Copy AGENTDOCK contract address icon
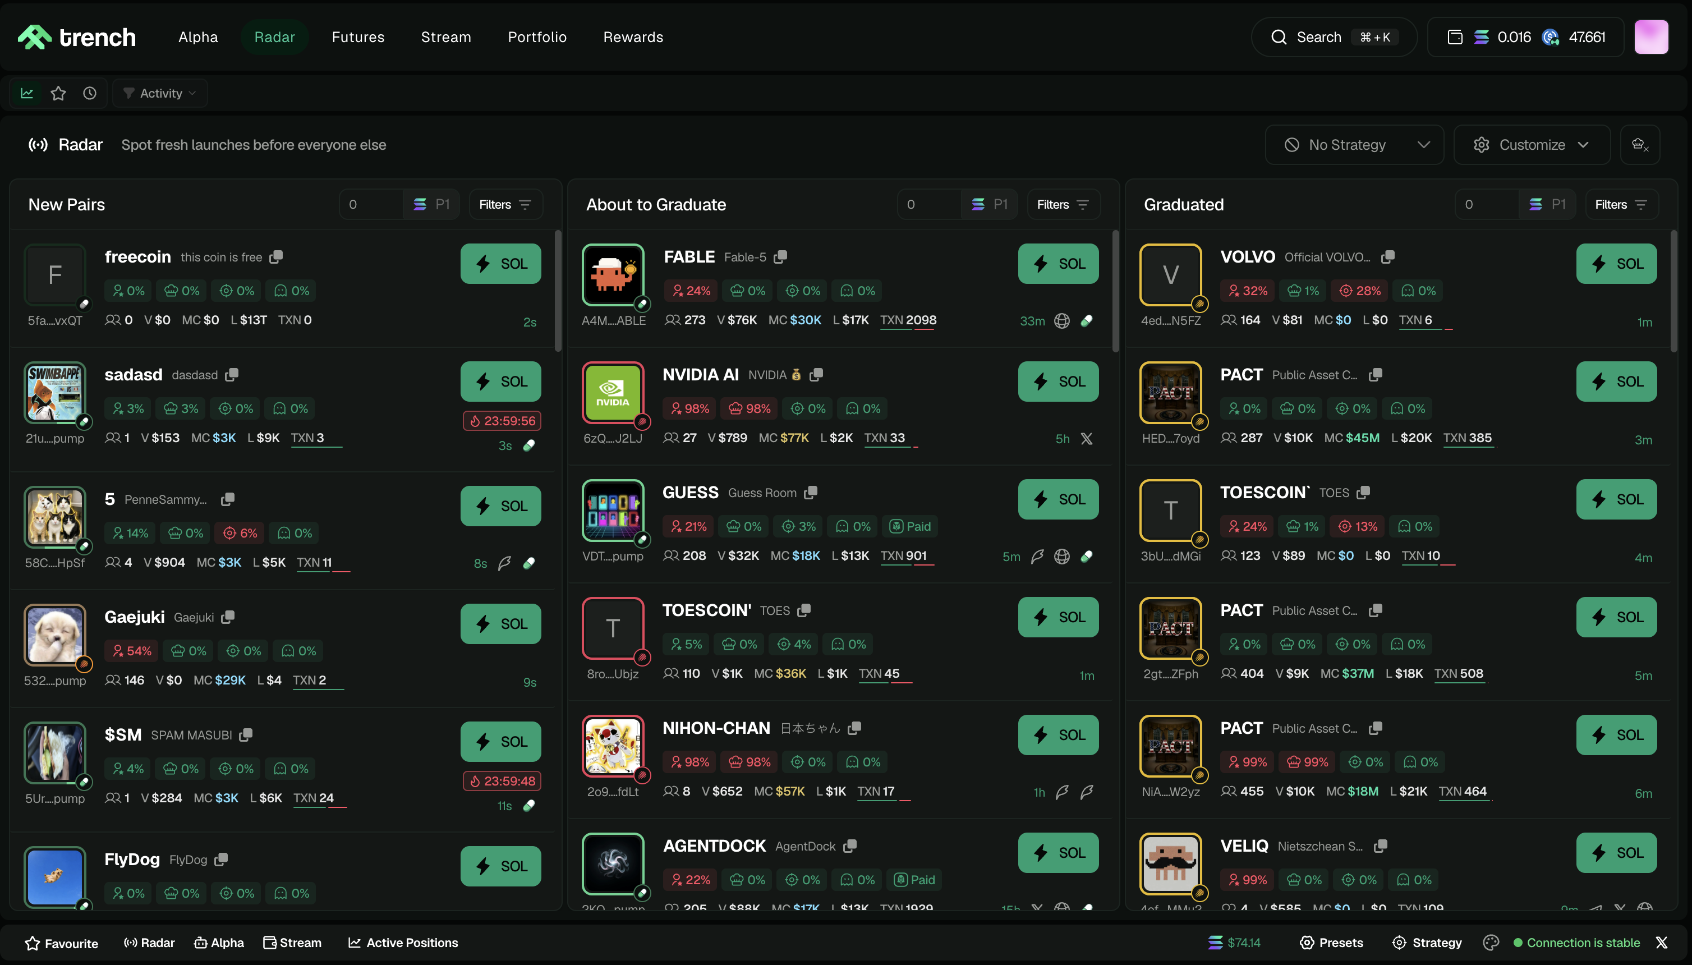The image size is (1692, 965). [x=849, y=845]
